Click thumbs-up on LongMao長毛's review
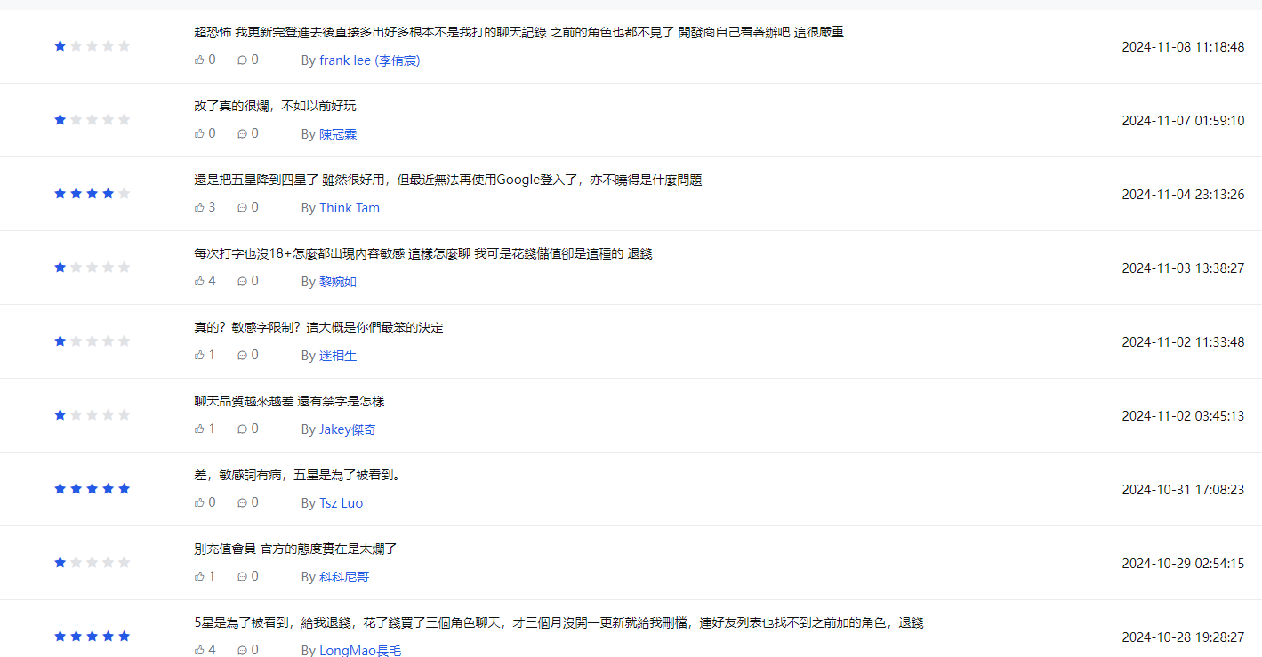The image size is (1262, 657). pyautogui.click(x=199, y=650)
